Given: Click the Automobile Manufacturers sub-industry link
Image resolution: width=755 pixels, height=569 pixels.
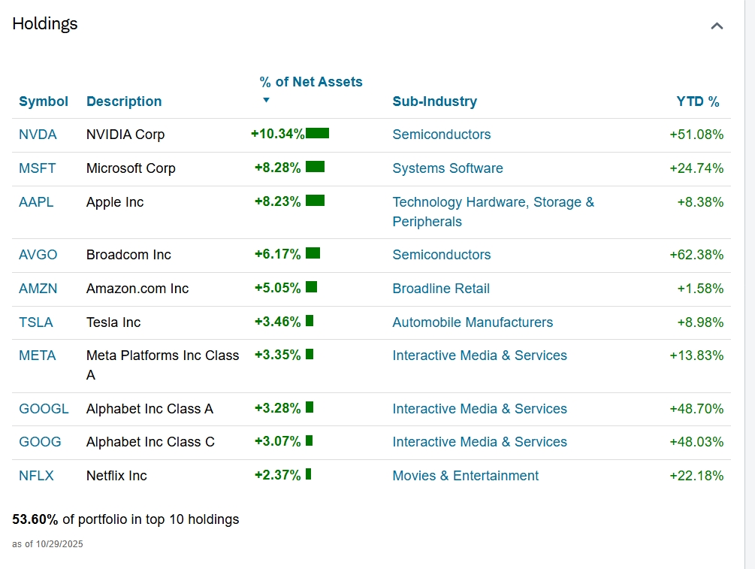Looking at the screenshot, I should pyautogui.click(x=473, y=322).
